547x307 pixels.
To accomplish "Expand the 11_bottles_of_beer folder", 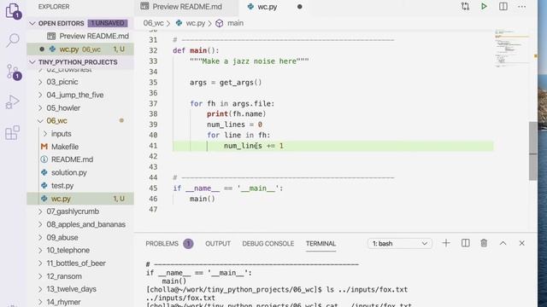I will click(40, 264).
